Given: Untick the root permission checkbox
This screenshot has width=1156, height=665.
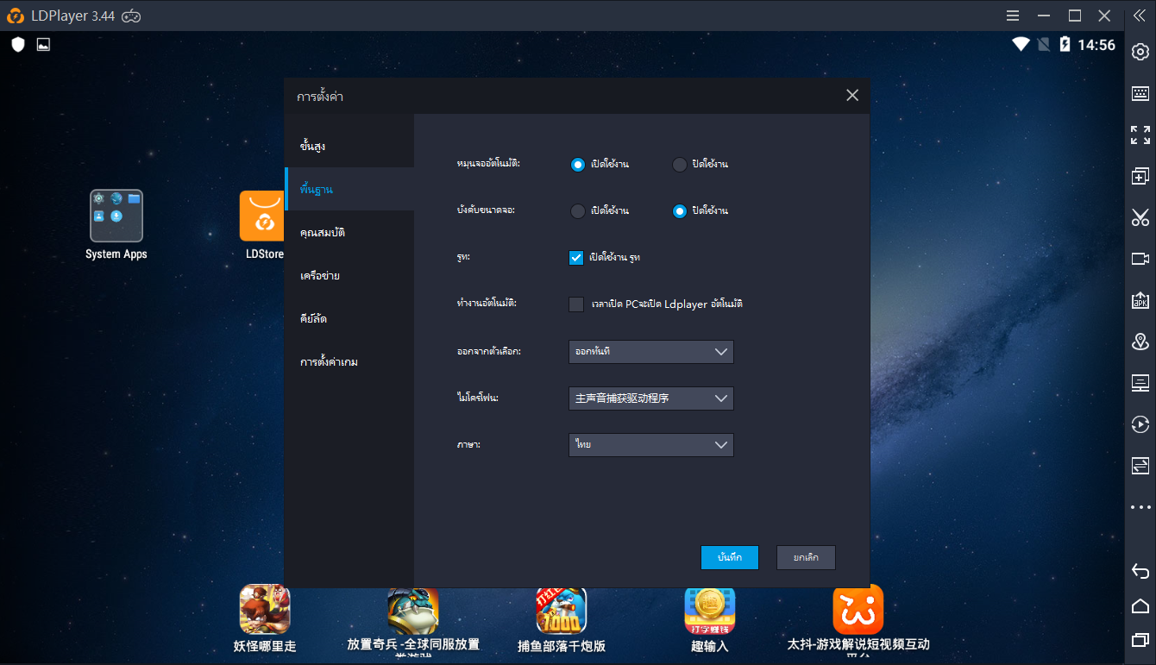Looking at the screenshot, I should click(x=577, y=257).
